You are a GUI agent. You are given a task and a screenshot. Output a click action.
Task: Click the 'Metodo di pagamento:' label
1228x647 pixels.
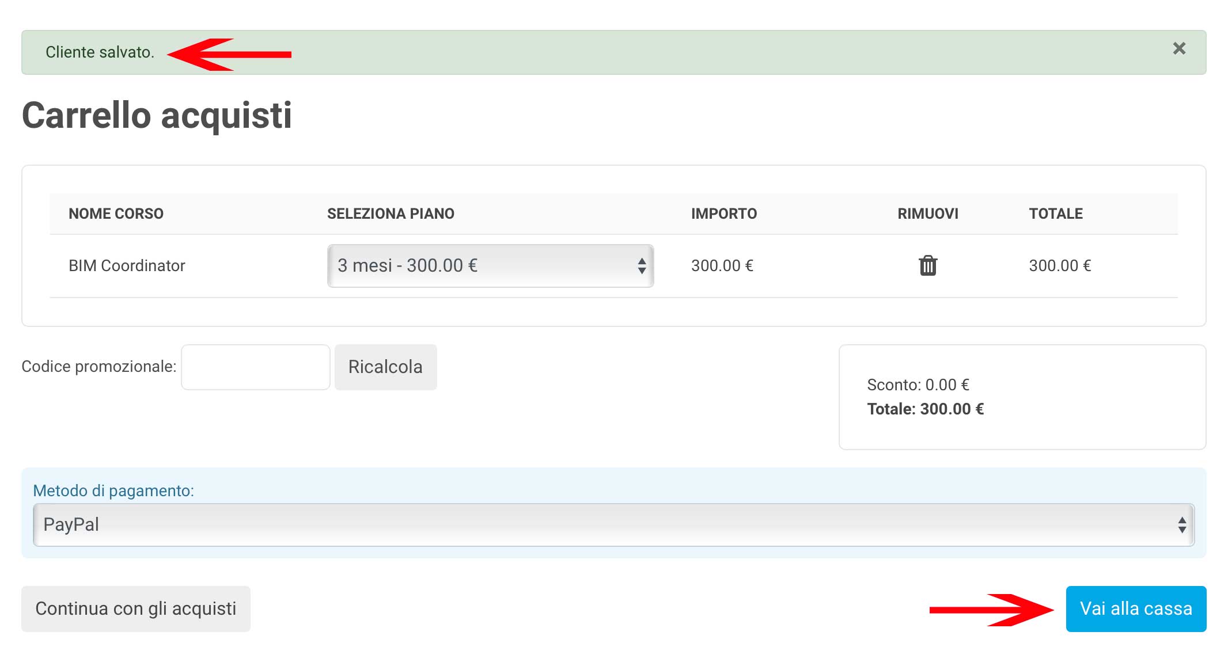pyautogui.click(x=113, y=491)
